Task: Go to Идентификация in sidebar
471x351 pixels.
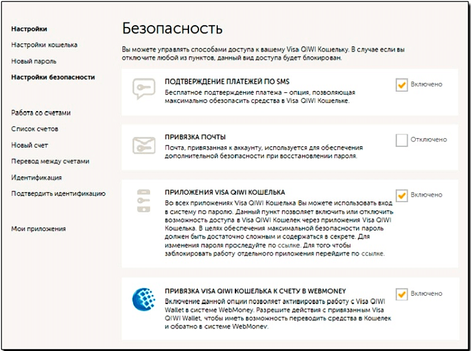Action: click(36, 178)
